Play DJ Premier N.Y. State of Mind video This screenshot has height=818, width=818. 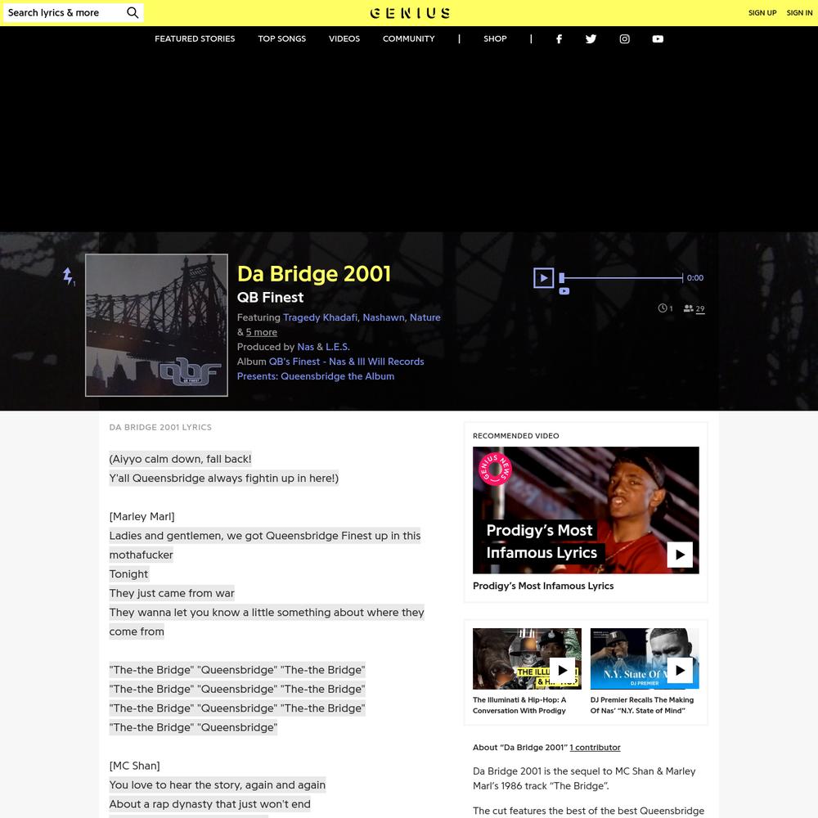680,670
